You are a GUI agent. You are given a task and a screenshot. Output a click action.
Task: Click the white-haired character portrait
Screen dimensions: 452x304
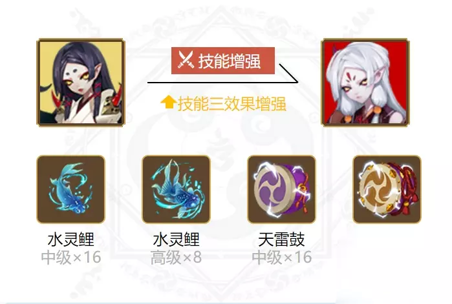(365, 83)
